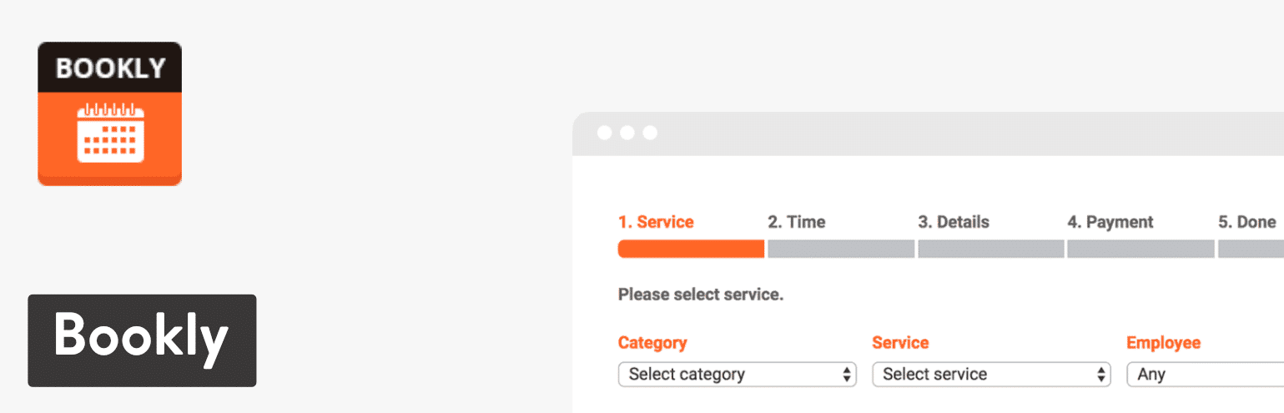1284x413 pixels.
Task: Click the orange Category field label
Action: pyautogui.click(x=652, y=343)
